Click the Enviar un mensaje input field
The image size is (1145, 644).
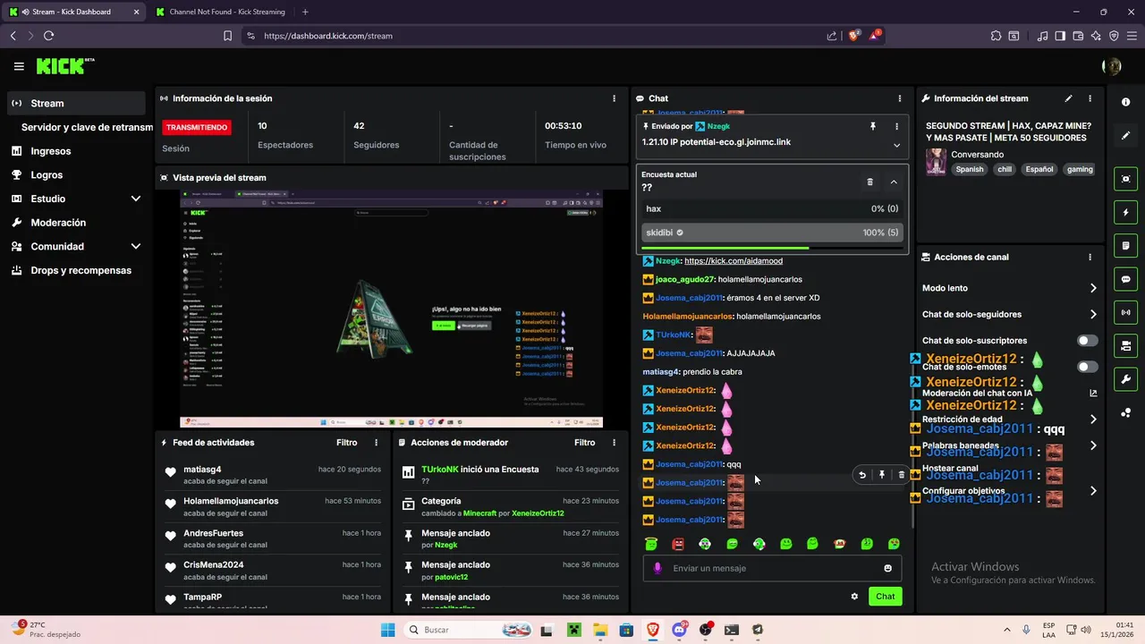(772, 568)
